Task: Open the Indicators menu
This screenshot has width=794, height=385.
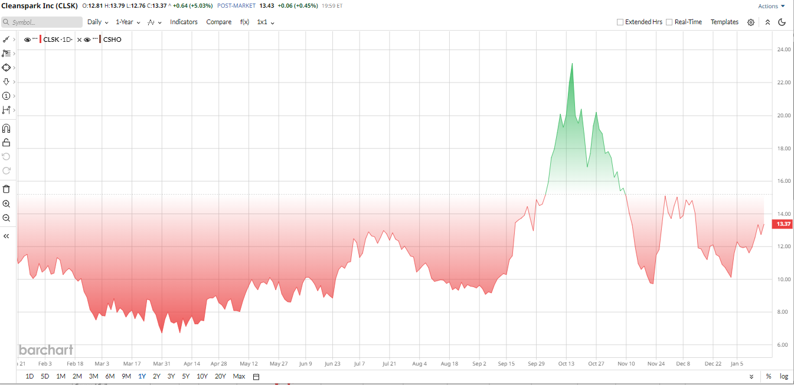Action: (x=184, y=22)
